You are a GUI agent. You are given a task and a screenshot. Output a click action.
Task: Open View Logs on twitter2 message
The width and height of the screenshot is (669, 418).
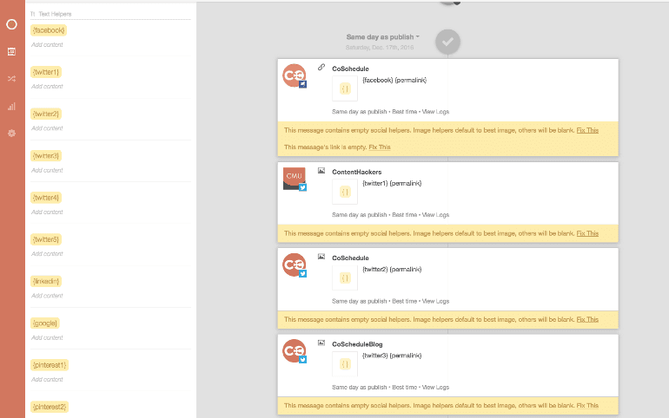pyautogui.click(x=435, y=301)
